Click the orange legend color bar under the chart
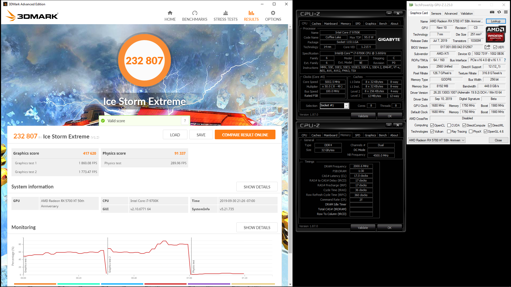This screenshot has width=511, height=287. point(35,284)
